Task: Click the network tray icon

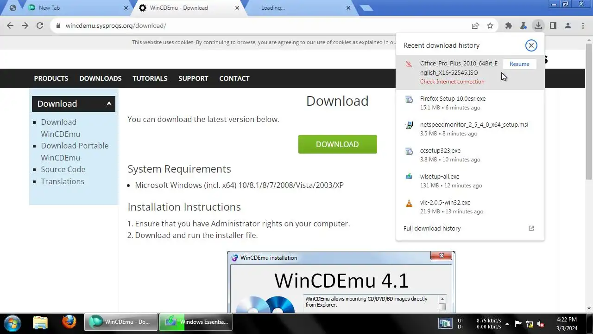Action: coord(530,324)
